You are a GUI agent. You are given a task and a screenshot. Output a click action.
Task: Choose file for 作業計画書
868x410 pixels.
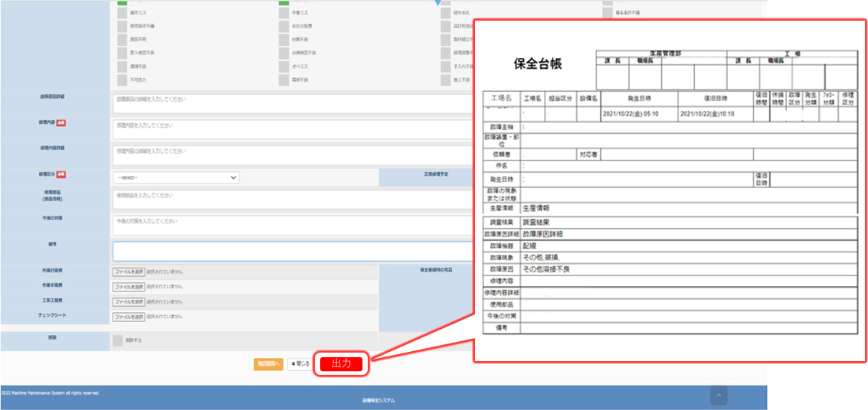tap(129, 272)
